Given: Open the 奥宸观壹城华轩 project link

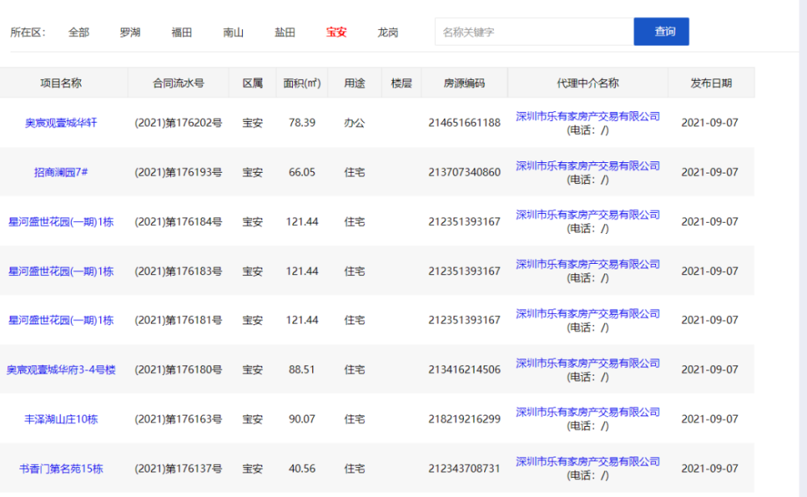Looking at the screenshot, I should coord(61,123).
